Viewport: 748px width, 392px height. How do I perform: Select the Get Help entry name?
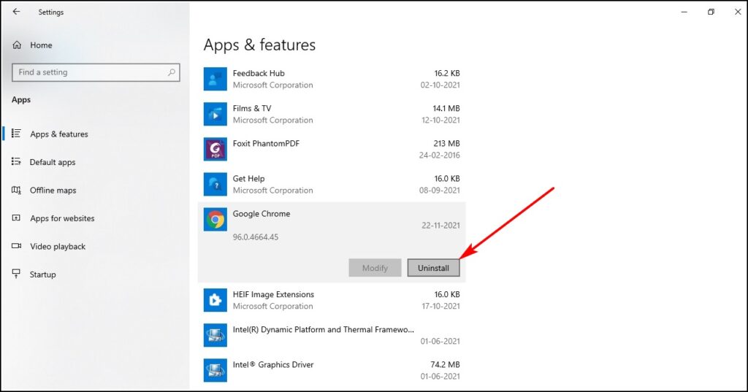tap(248, 179)
